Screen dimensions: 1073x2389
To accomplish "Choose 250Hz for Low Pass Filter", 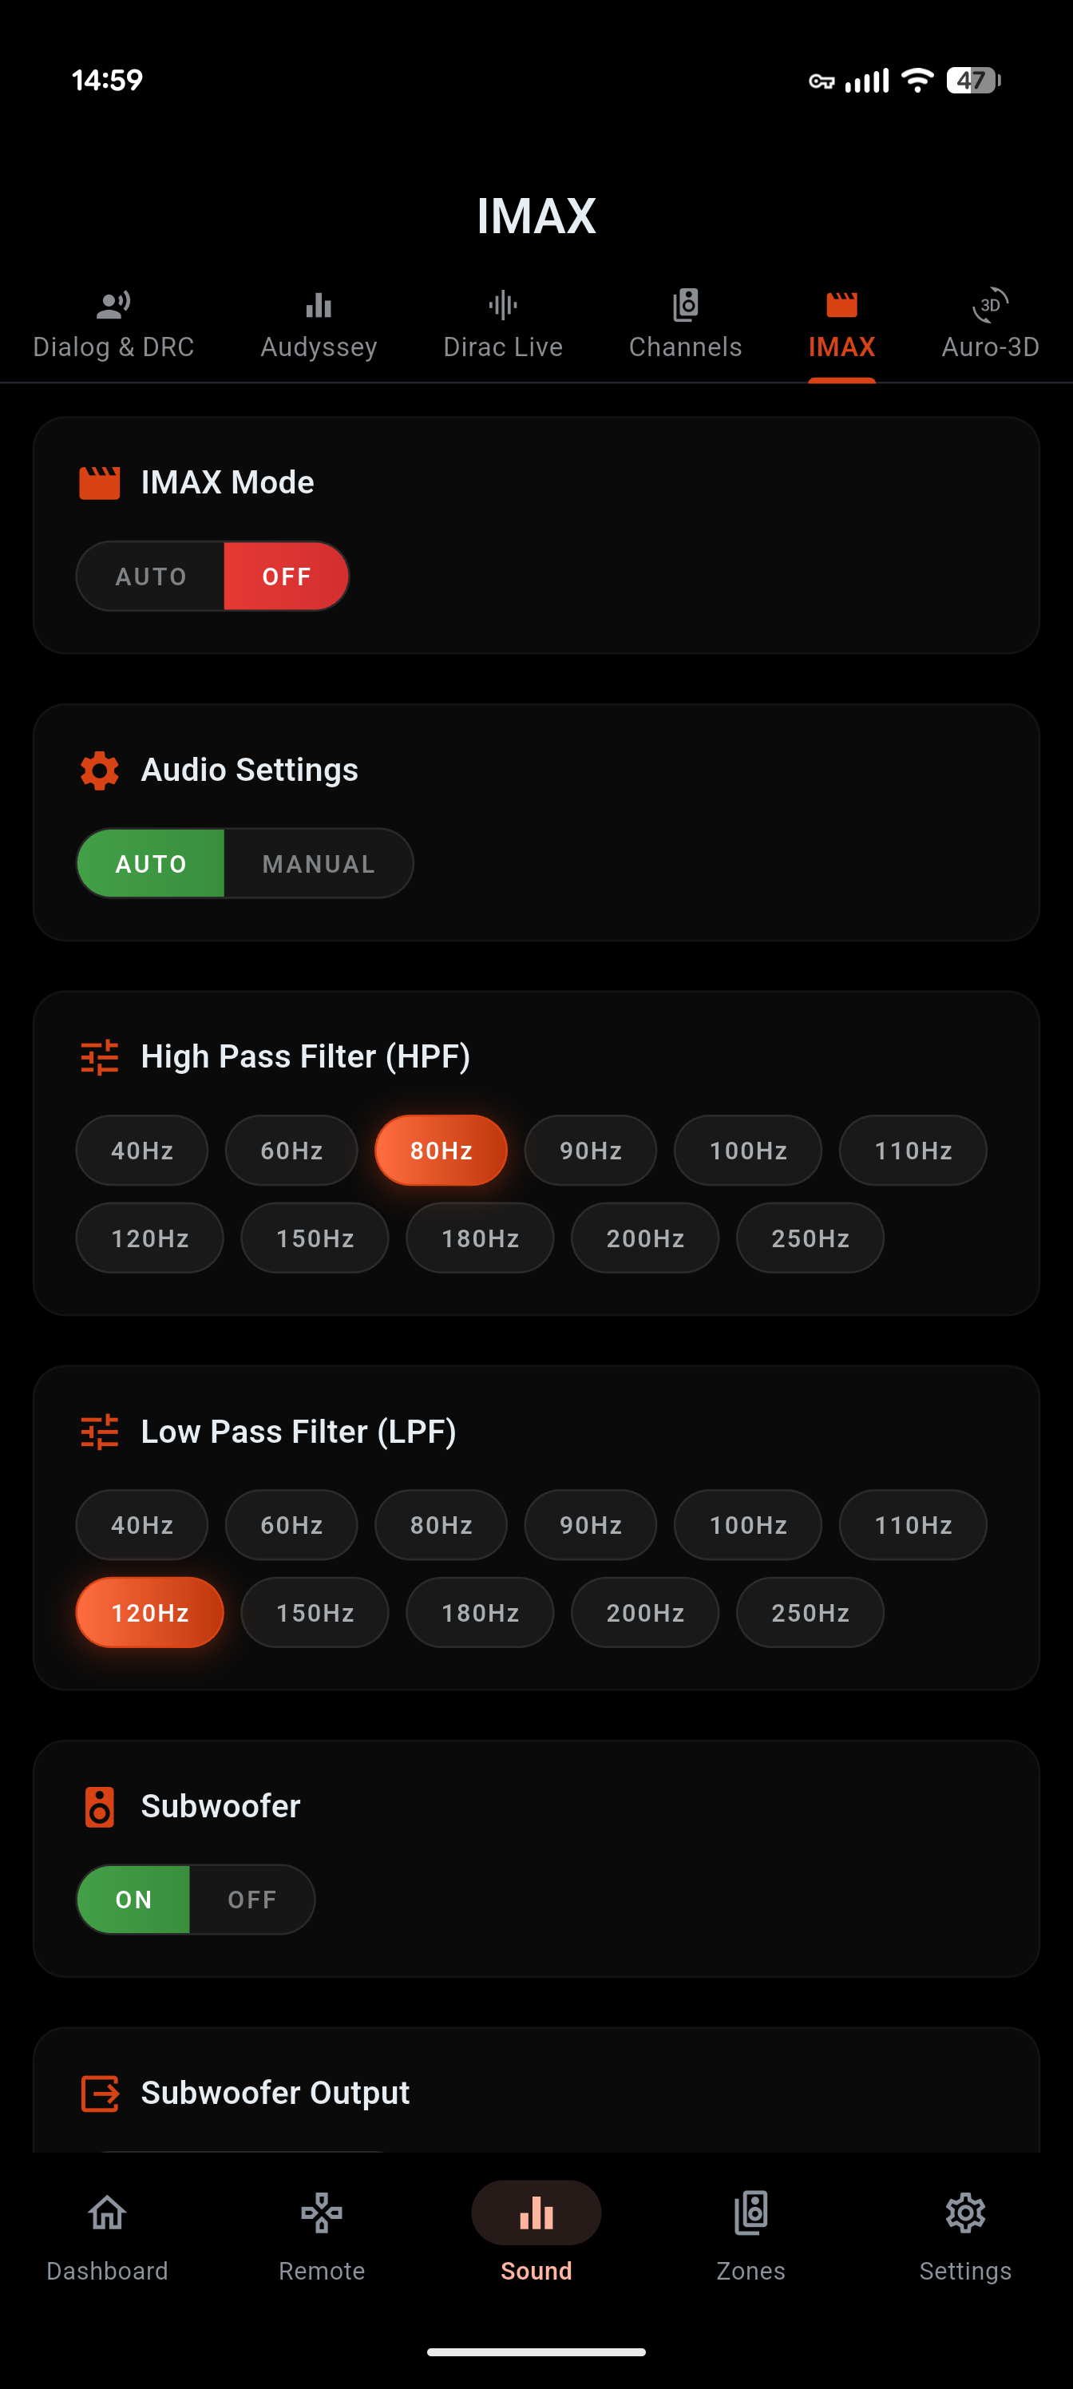I will coord(810,1613).
